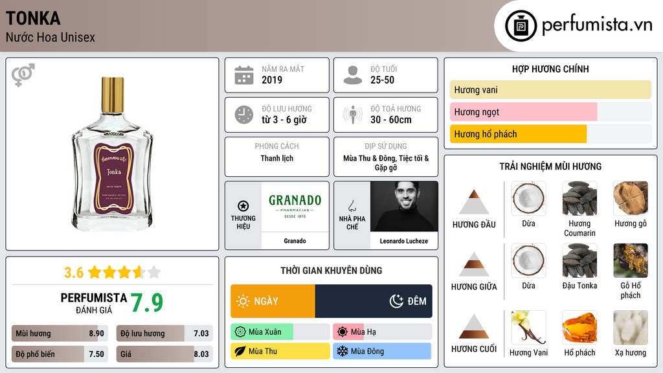Click the nose icon above Nhà pha chế

pyautogui.click(x=352, y=206)
